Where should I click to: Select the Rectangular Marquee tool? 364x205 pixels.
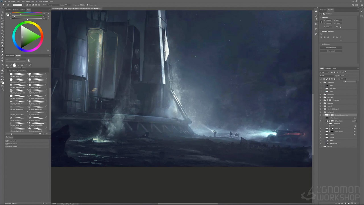(x=3, y=15)
